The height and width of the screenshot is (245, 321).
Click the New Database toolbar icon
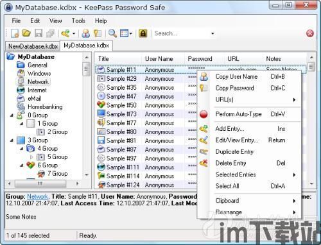15,33
